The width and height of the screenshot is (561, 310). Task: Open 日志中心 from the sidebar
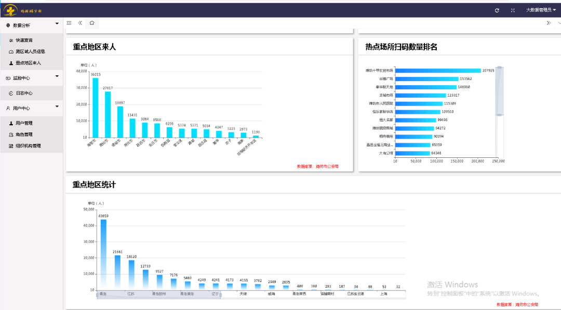24,93
